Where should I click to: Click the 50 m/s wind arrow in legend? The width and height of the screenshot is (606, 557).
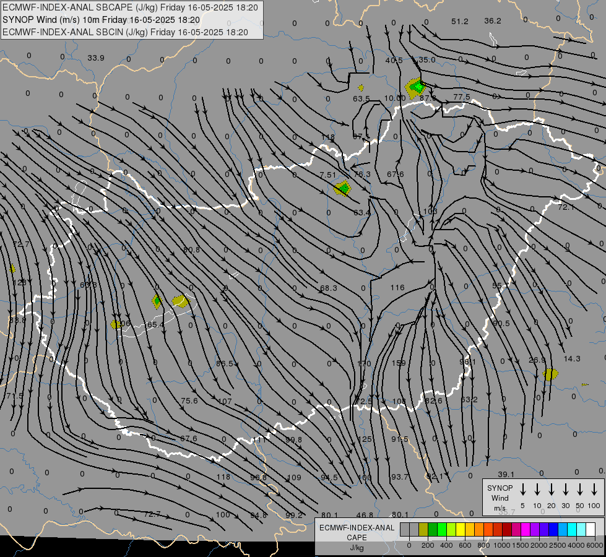(x=580, y=490)
